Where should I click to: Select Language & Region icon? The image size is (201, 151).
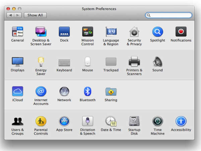[111, 32]
